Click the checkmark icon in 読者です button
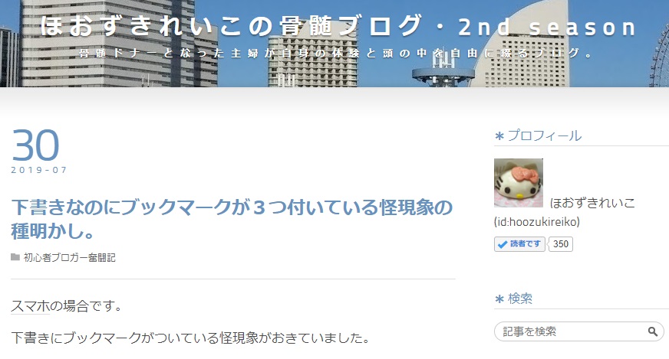 [x=503, y=244]
